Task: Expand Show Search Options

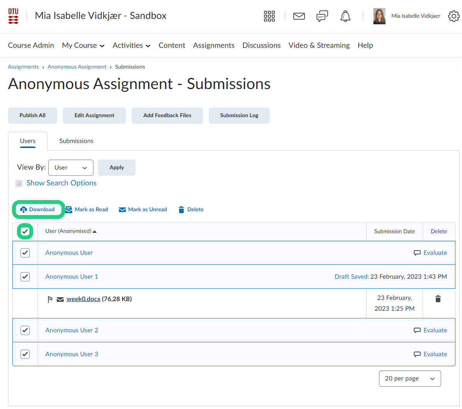Action: tap(61, 183)
